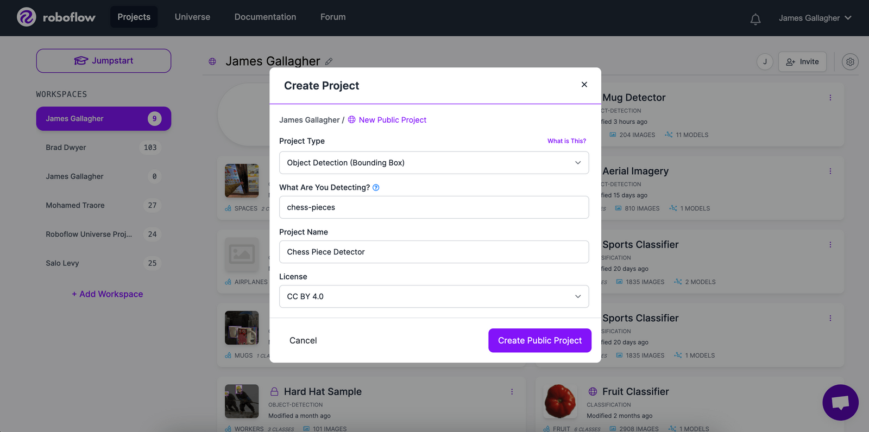Open Hard Hat Sample three-dot menu
This screenshot has height=432, width=869.
click(512, 392)
